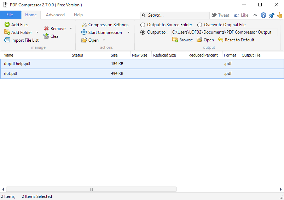Click the blue pin icon
Screen dimensions: 284x200
coord(272,16)
